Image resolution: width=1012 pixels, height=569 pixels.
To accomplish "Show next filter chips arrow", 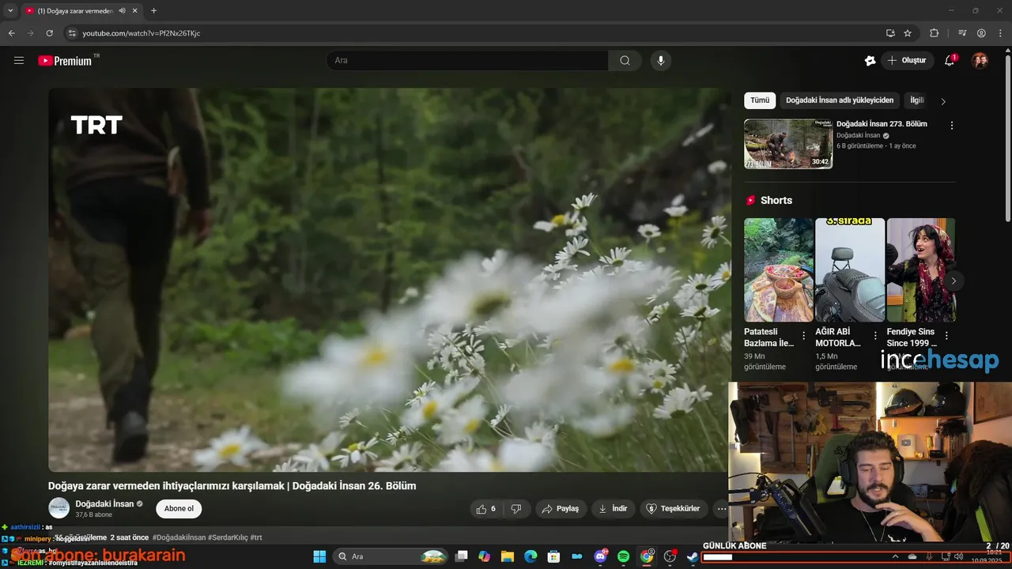I will (x=942, y=101).
